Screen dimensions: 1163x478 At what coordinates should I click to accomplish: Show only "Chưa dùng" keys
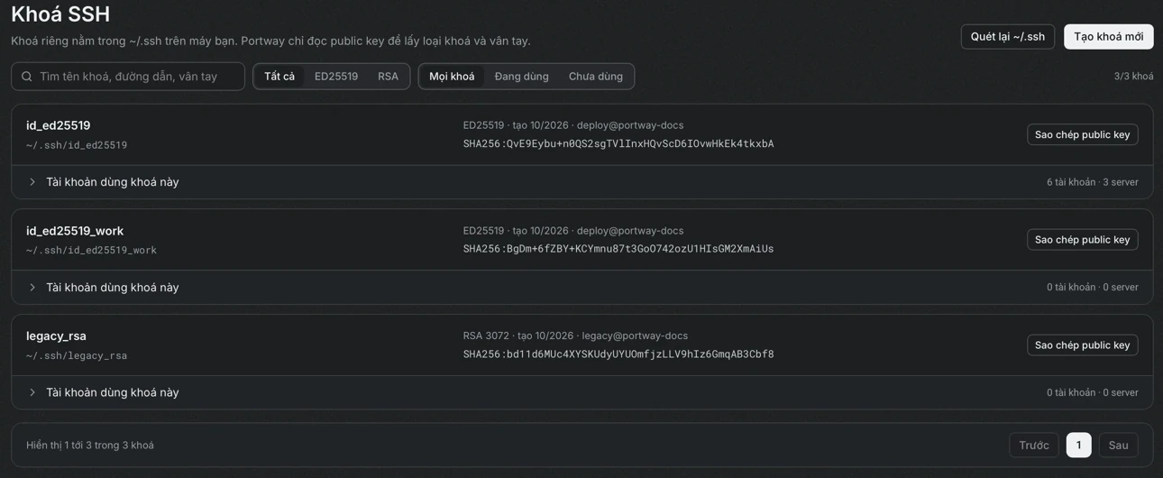[x=595, y=77]
